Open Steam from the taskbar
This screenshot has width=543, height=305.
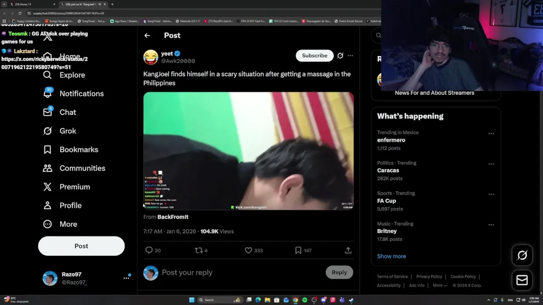coord(351,300)
